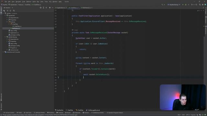Open the Navigate menu
207x116 pixels.
pyautogui.click(x=18, y=2)
